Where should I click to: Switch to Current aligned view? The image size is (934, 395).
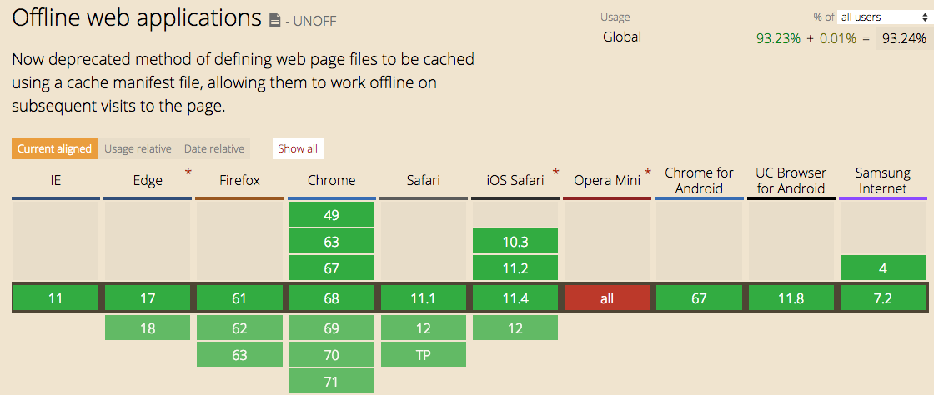coord(54,148)
